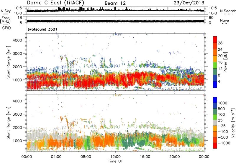The image size is (236, 163).
Task: Click the '20' tick on the Power colorbar
Action: (x=220, y=56)
